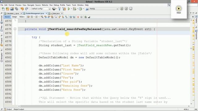Open the Team menu
This screenshot has height=111, width=198.
tap(68, 5)
